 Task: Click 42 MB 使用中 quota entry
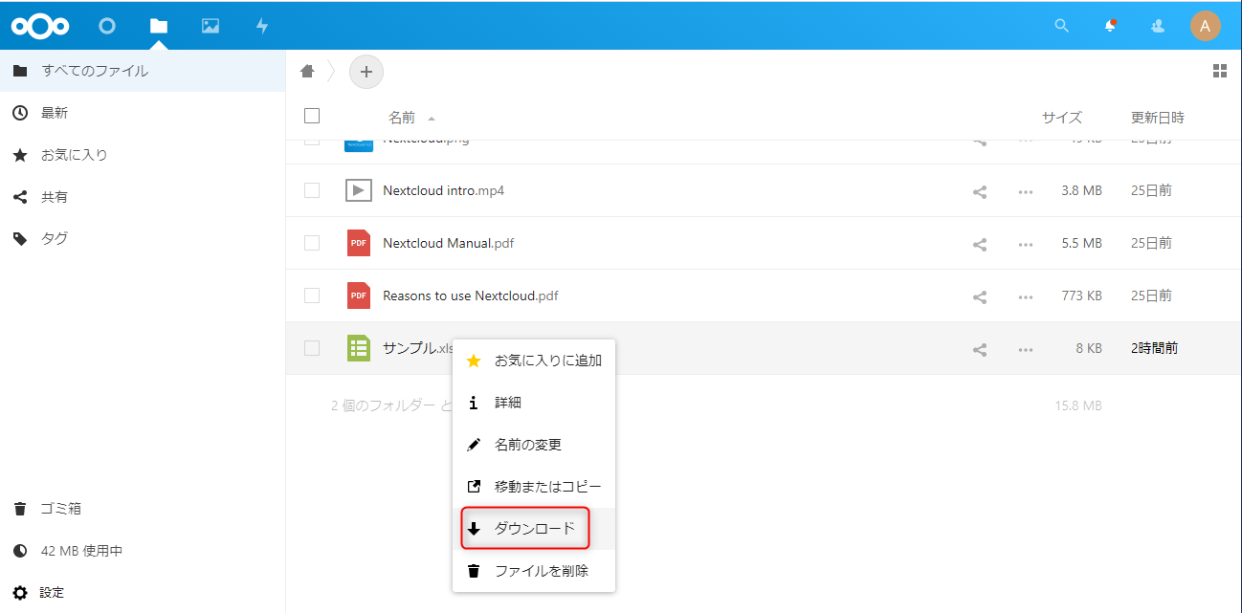(x=143, y=551)
